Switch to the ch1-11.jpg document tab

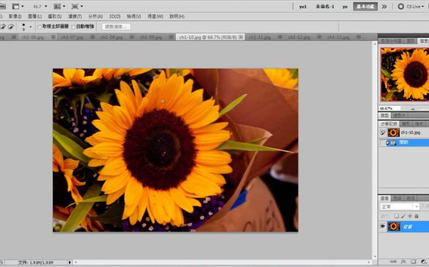point(260,37)
